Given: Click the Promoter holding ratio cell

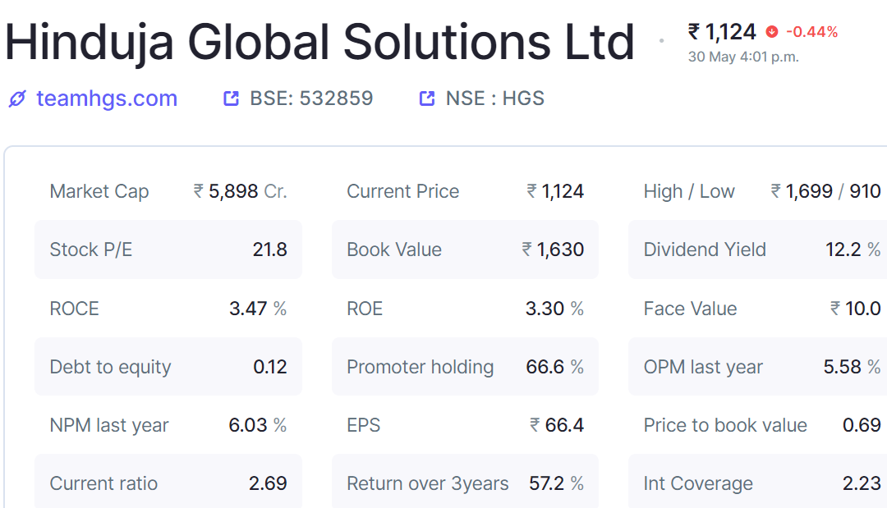Looking at the screenshot, I should pos(465,366).
